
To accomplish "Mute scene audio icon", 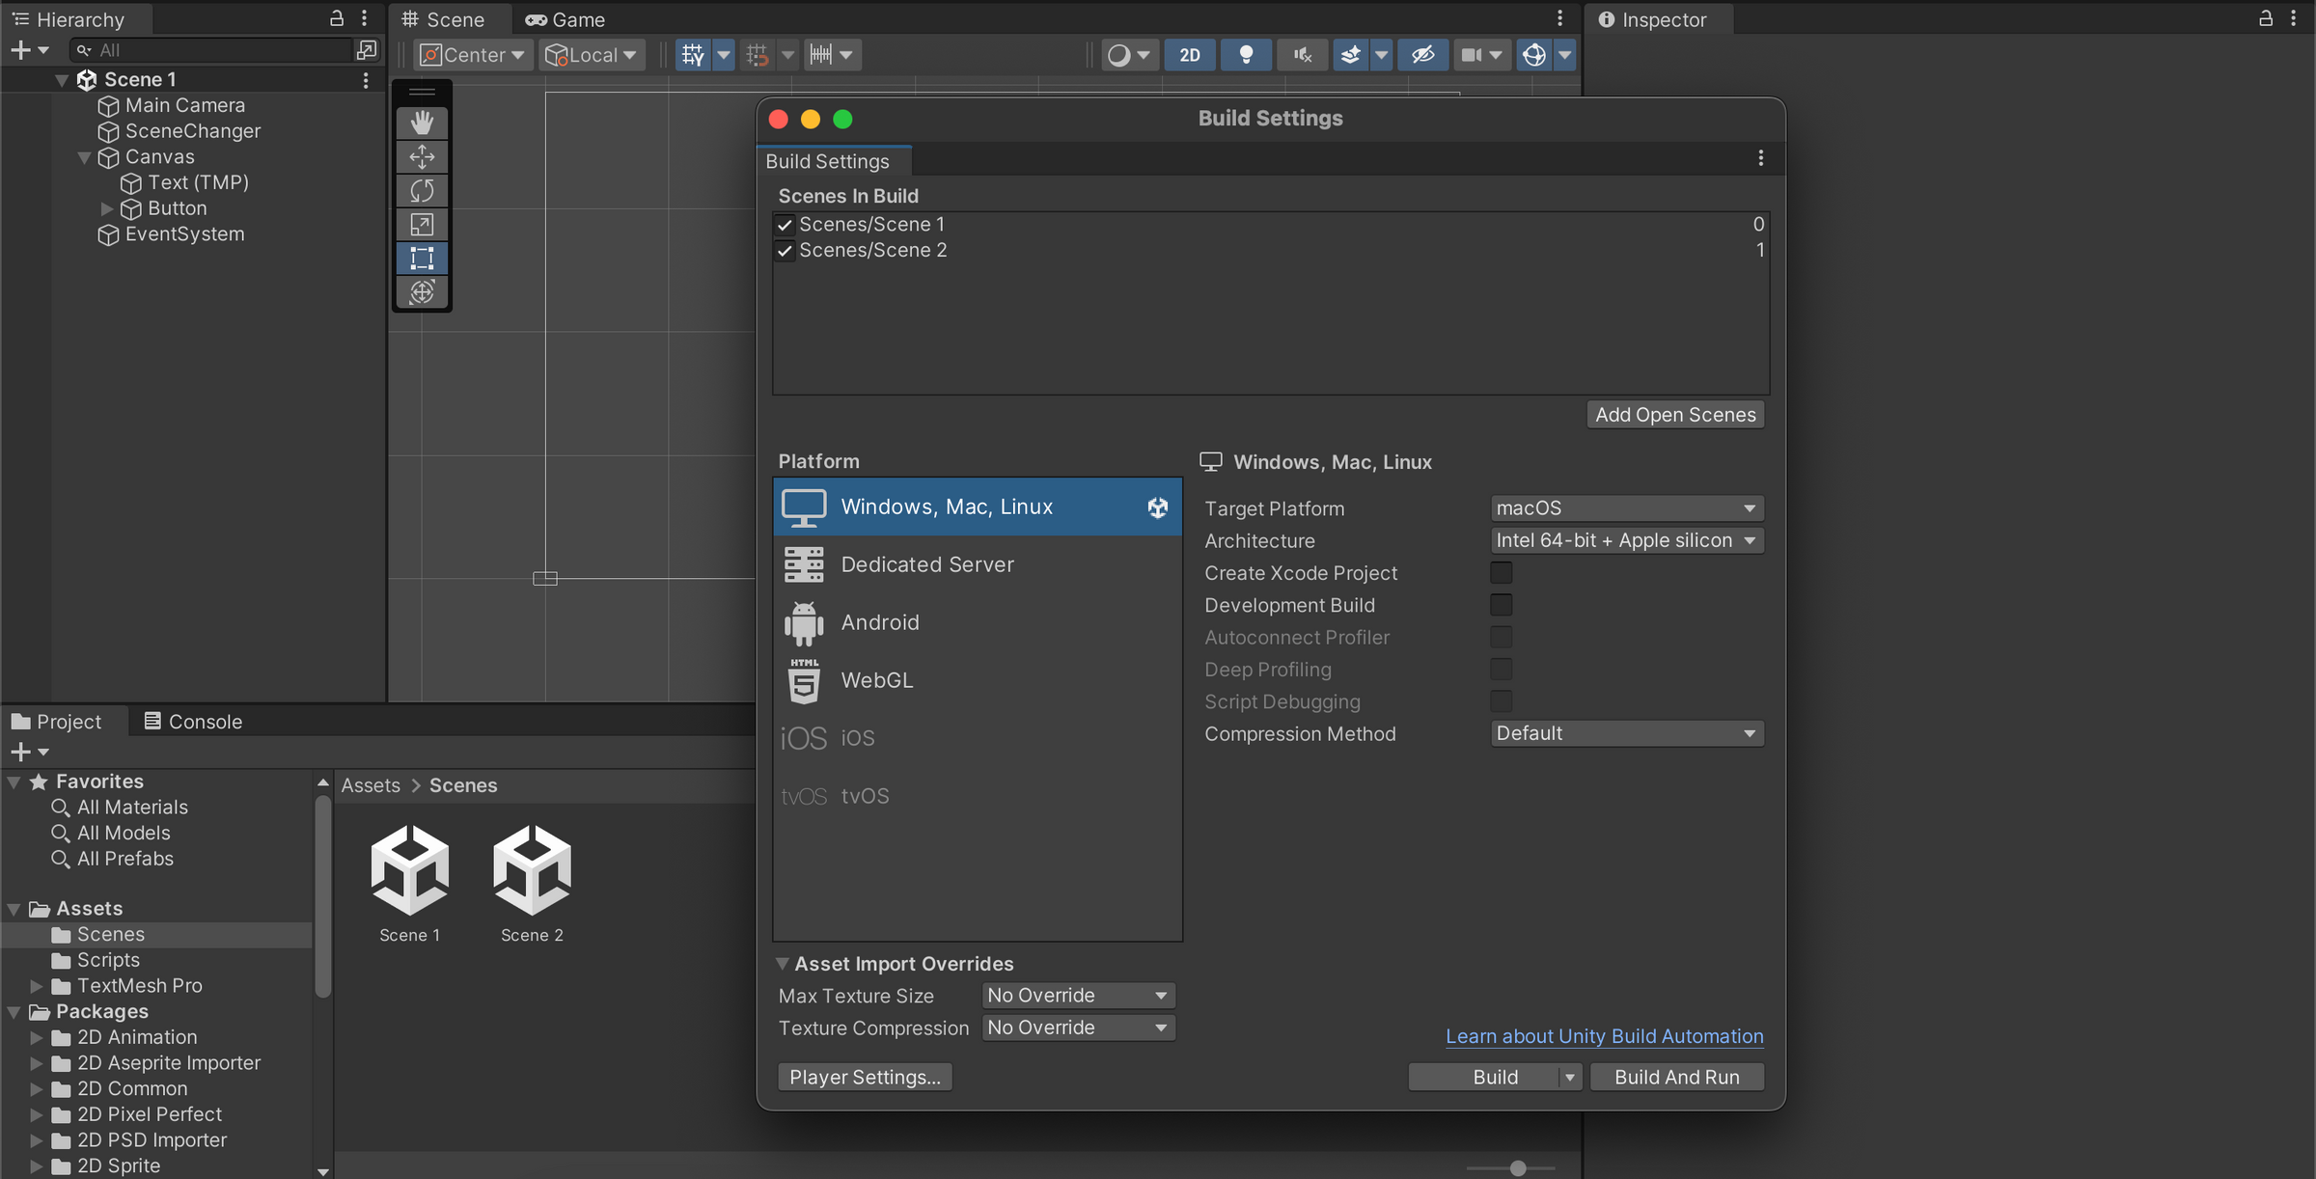I will coord(1302,55).
